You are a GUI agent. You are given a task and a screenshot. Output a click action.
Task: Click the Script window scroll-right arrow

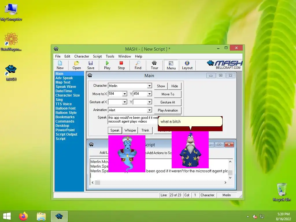pyautogui.click(x=225, y=183)
